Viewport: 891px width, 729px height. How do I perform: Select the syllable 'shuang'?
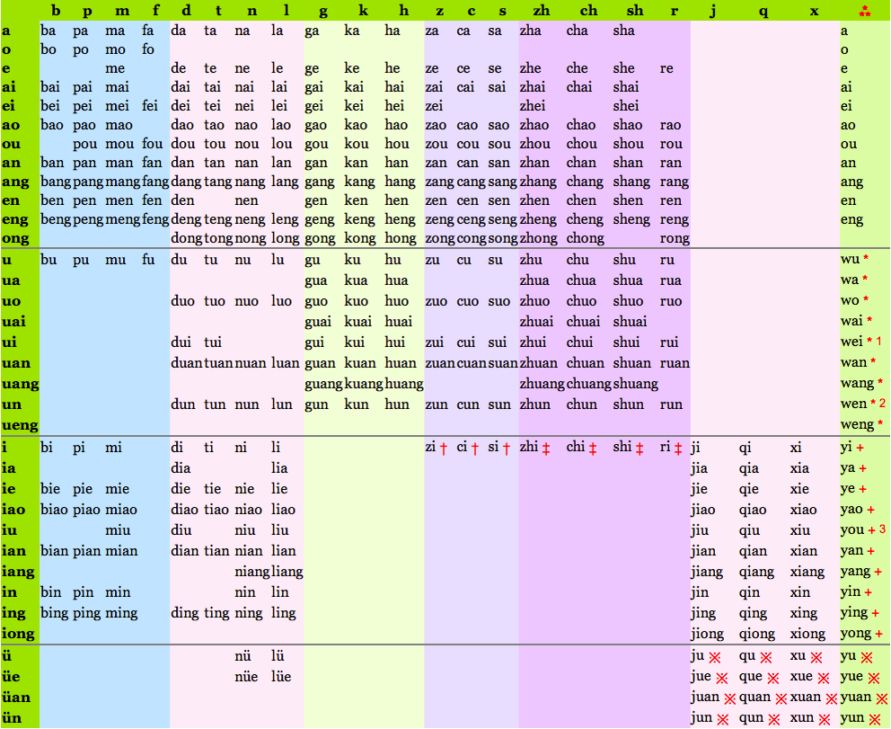point(635,385)
